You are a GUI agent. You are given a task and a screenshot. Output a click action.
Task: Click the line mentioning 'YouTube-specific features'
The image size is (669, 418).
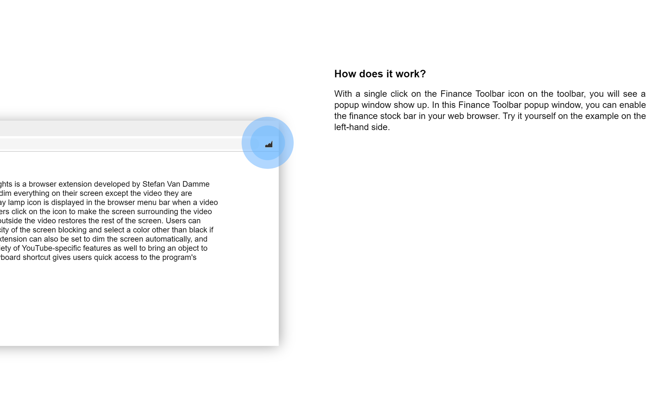[x=104, y=248]
